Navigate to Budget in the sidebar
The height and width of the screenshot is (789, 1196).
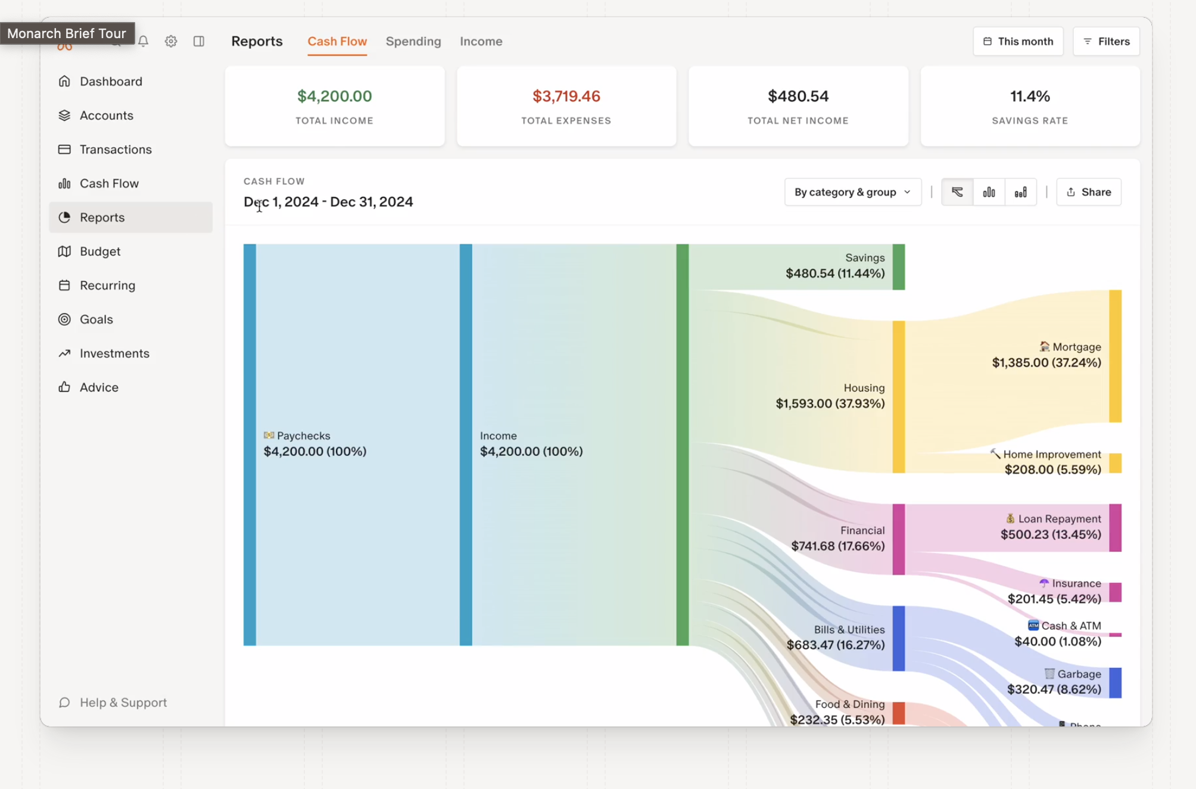100,251
